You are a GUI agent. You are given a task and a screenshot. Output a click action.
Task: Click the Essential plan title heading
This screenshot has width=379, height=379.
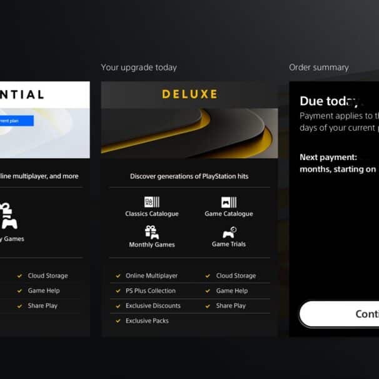point(22,94)
